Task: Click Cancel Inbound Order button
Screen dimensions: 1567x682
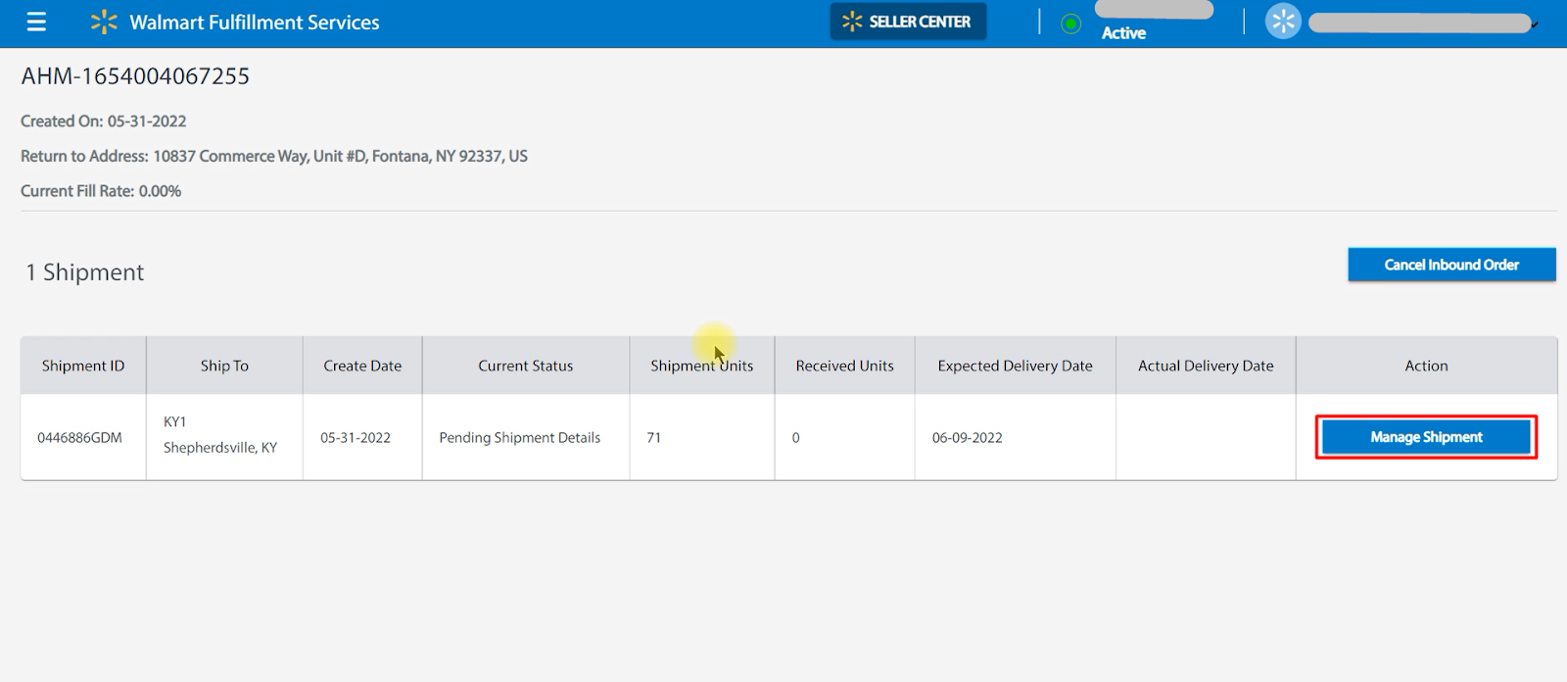Action: [1451, 265]
